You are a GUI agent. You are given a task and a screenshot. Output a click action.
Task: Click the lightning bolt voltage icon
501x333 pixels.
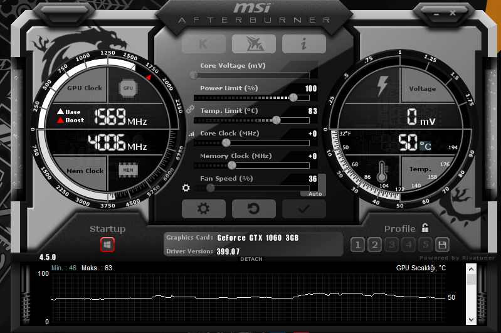[x=382, y=86]
